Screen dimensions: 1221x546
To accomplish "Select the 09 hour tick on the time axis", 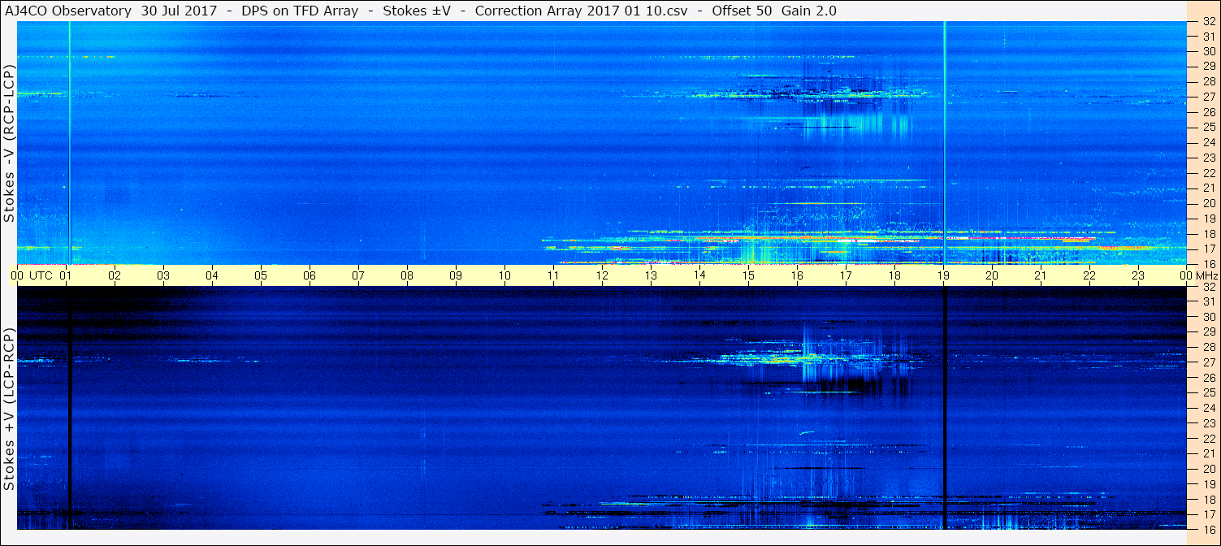I will (456, 275).
